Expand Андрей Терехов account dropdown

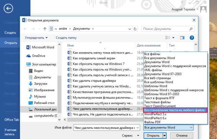198,9
